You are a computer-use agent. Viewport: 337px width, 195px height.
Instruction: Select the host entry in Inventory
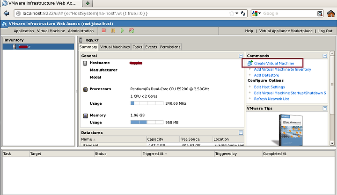38,47
